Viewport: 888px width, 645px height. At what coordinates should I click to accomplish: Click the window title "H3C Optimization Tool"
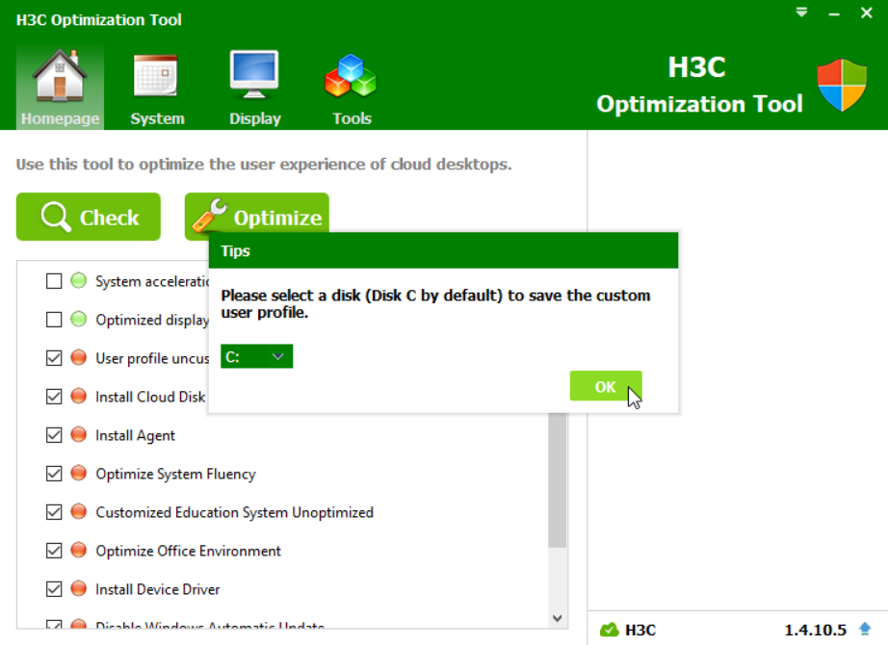click(x=99, y=20)
